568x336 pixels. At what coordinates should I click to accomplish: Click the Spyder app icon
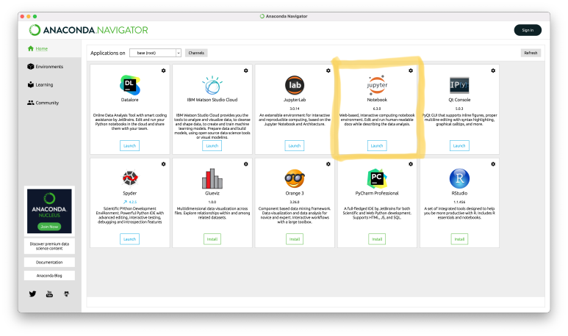point(129,178)
